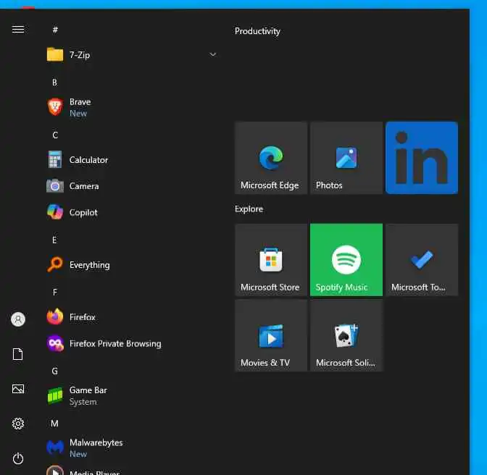Screen dimensions: 487x475
Task: Open Pictures from the sidebar
Action: (18, 389)
